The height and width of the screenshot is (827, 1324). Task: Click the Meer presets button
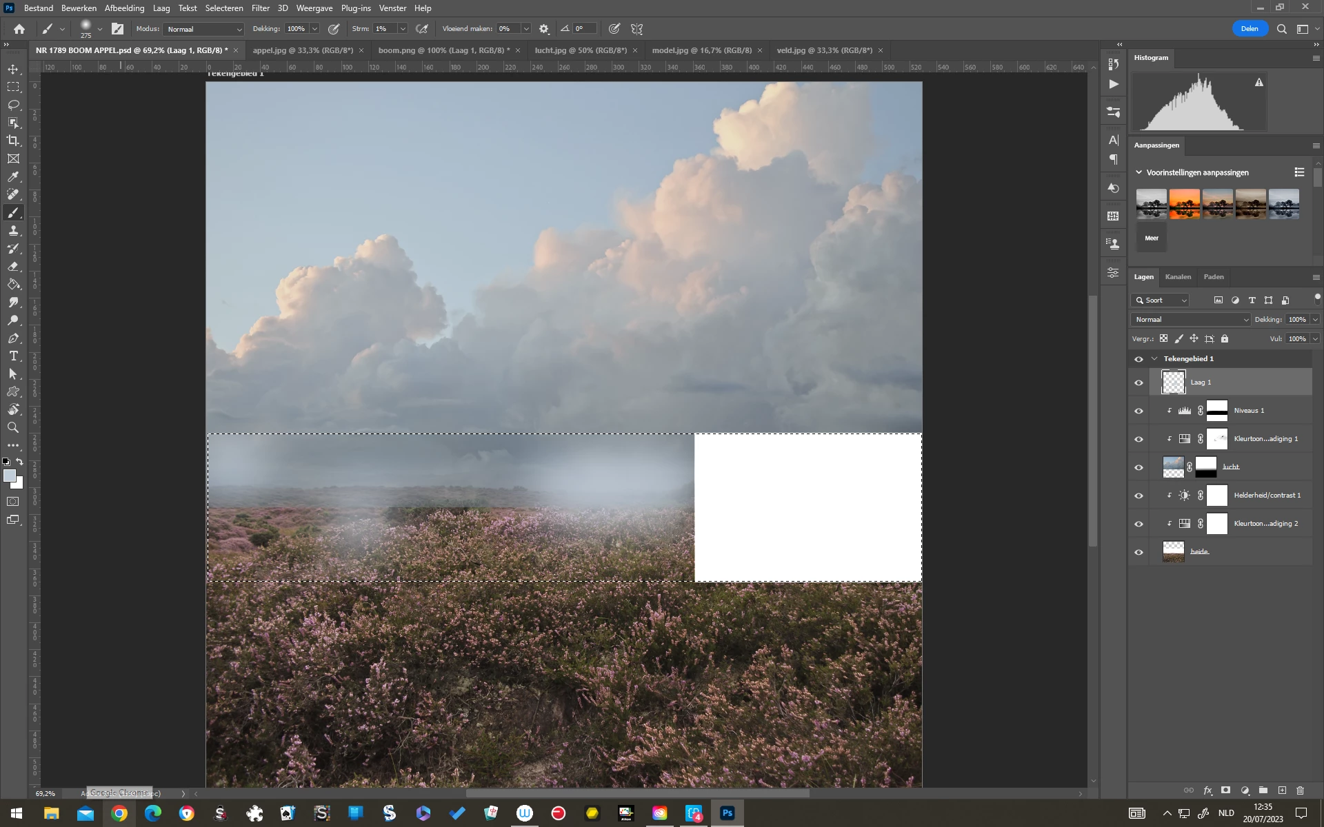click(1152, 238)
